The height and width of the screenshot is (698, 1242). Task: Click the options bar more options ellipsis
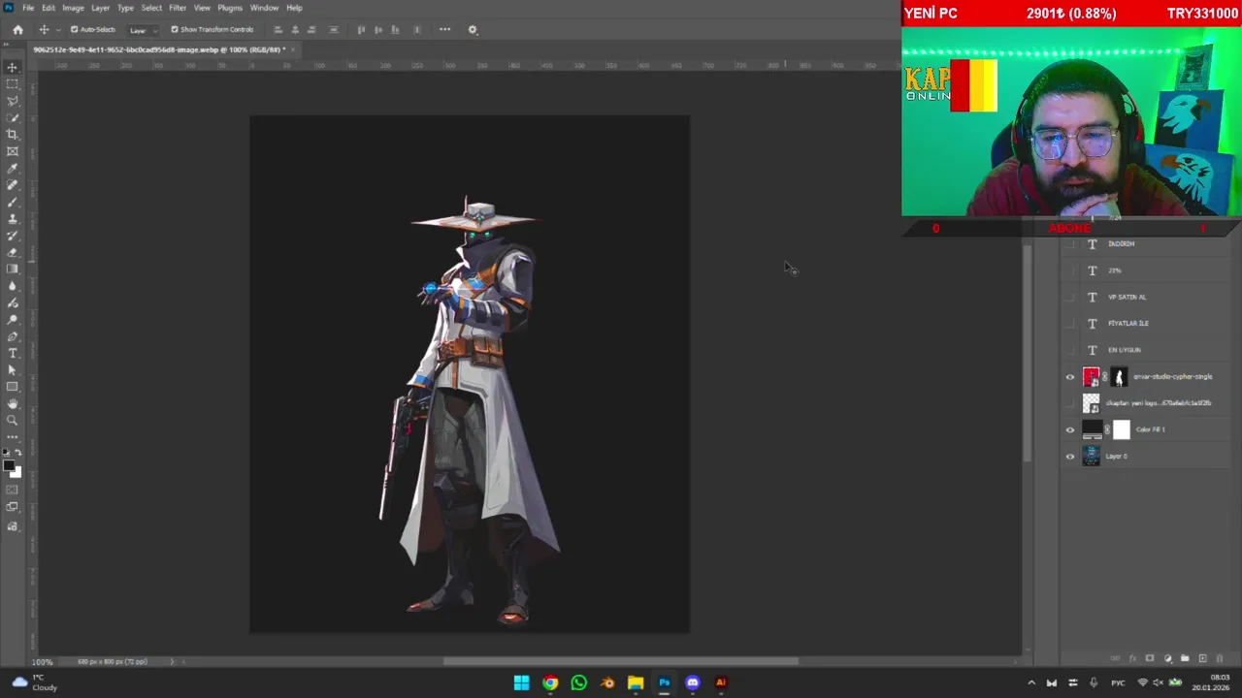(444, 29)
